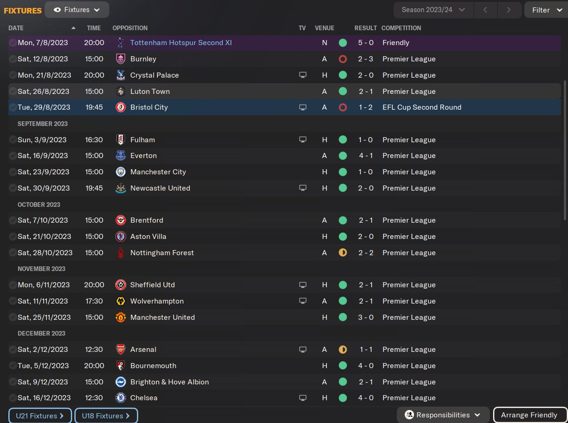Screen dimensions: 568x423
Task: Sort fixtures by the Date column header
Action: click(16, 28)
